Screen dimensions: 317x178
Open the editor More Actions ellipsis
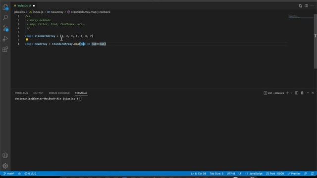[x=312, y=5]
